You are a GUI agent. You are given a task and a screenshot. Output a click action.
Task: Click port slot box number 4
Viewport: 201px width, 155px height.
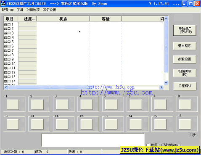coord(87,105)
